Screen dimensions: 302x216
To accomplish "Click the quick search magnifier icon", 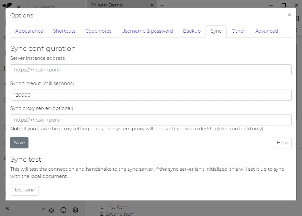I will click(x=19, y=7).
